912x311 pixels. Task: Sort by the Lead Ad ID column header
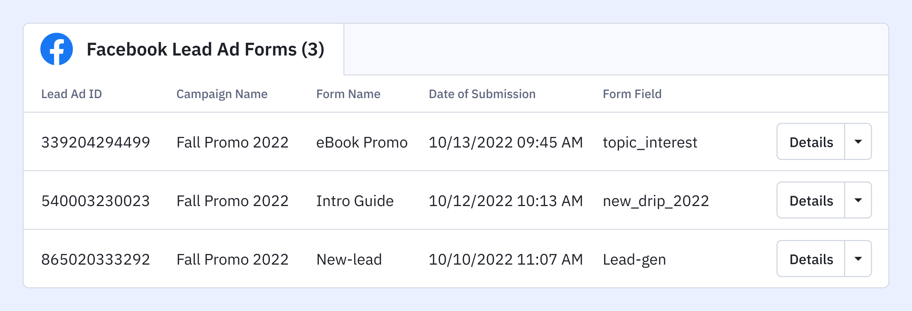tap(71, 94)
